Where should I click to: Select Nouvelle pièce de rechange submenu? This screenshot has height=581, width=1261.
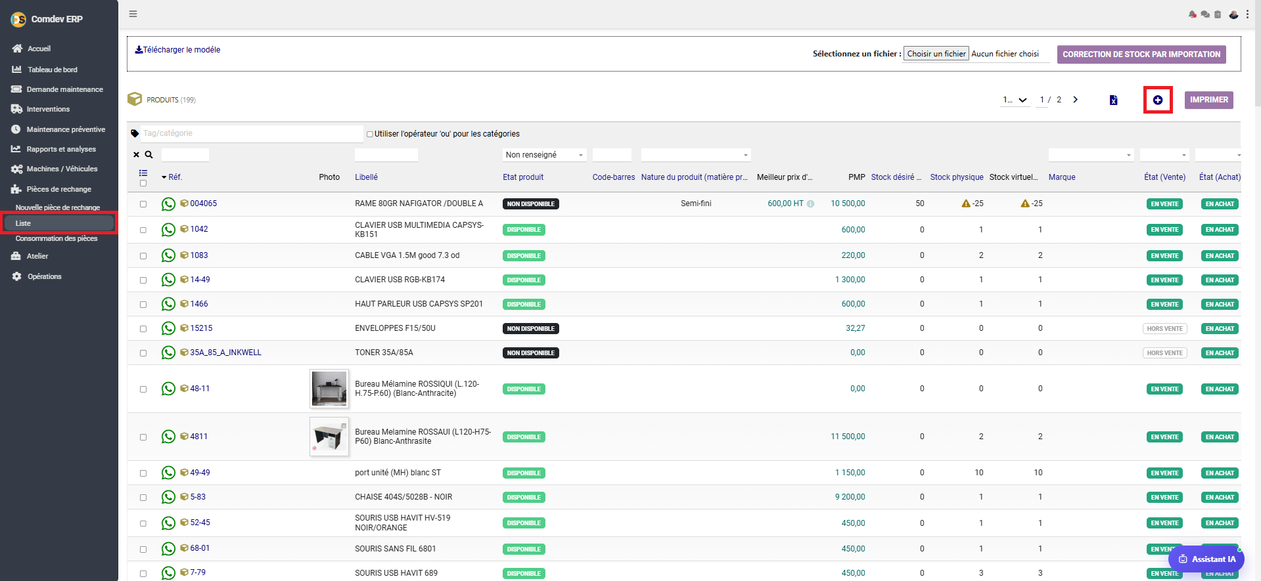click(58, 207)
